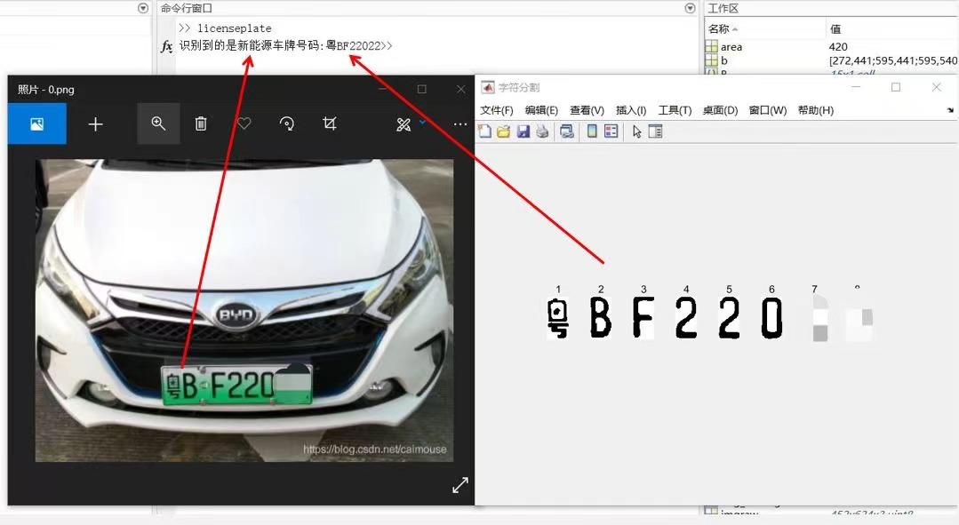Image resolution: width=959 pixels, height=525 pixels.
Task: Select the area variable name in workspace
Action: pos(731,47)
